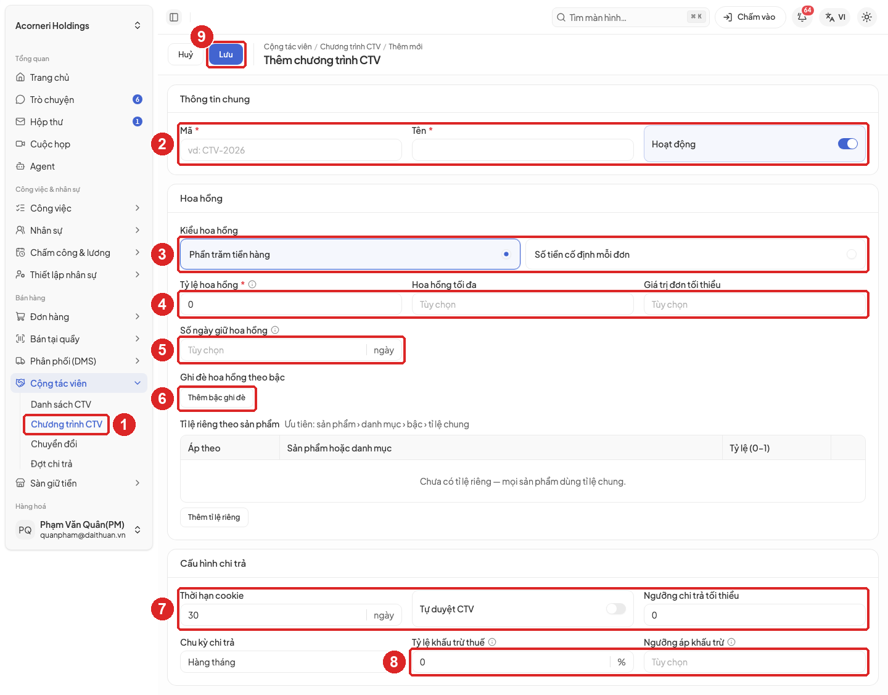Click the Cộng tác viên handshake icon
This screenshot has width=888, height=695.
(20, 383)
